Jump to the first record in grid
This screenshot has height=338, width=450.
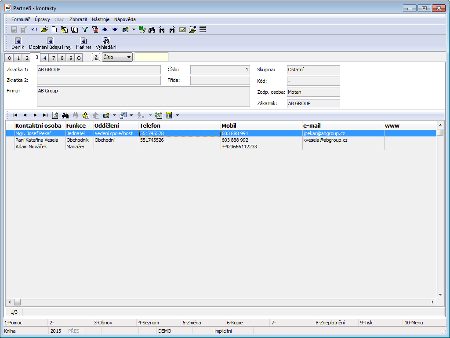(15, 115)
